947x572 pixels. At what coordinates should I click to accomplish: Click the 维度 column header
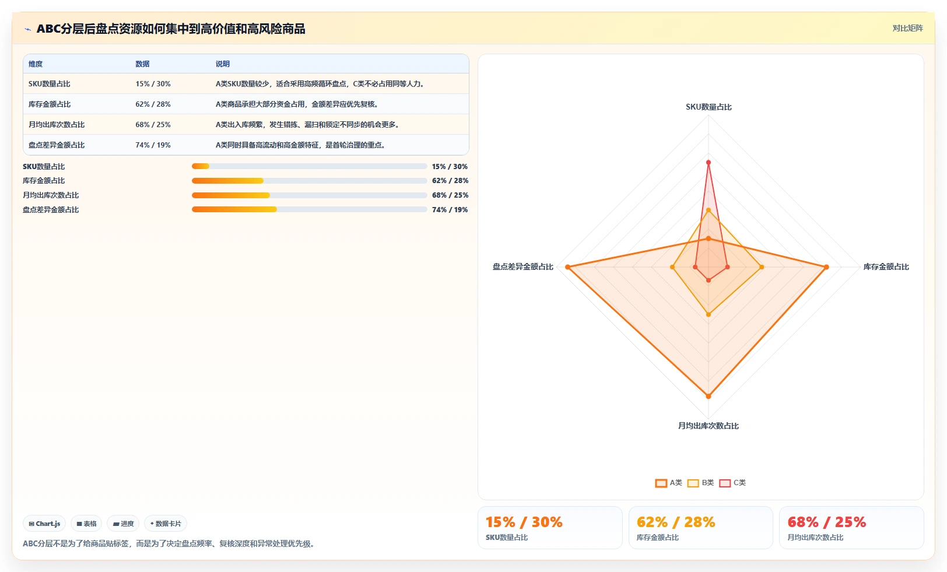click(x=36, y=64)
